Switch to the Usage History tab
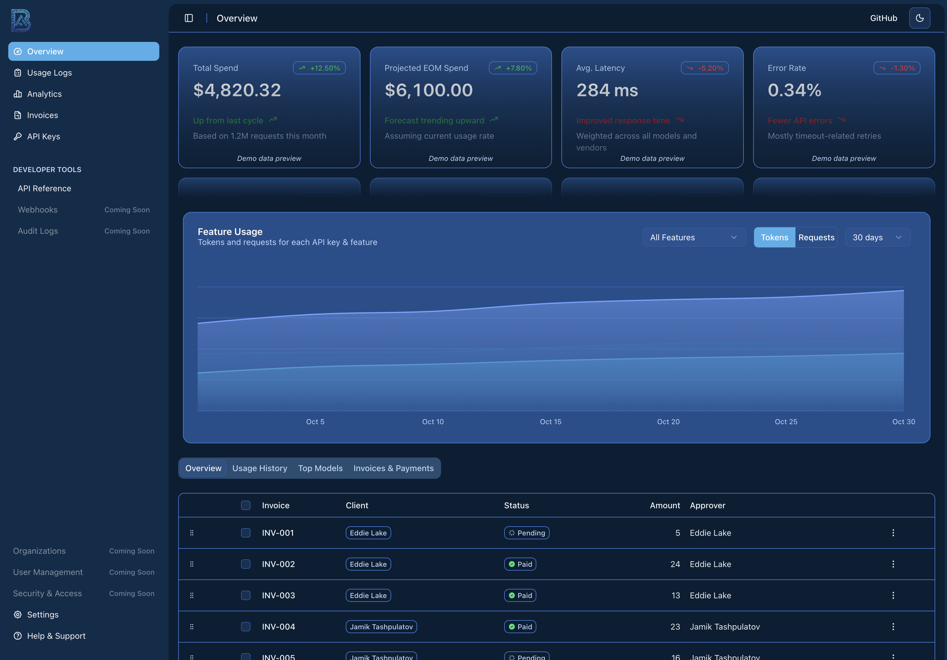The height and width of the screenshot is (660, 947). point(259,468)
